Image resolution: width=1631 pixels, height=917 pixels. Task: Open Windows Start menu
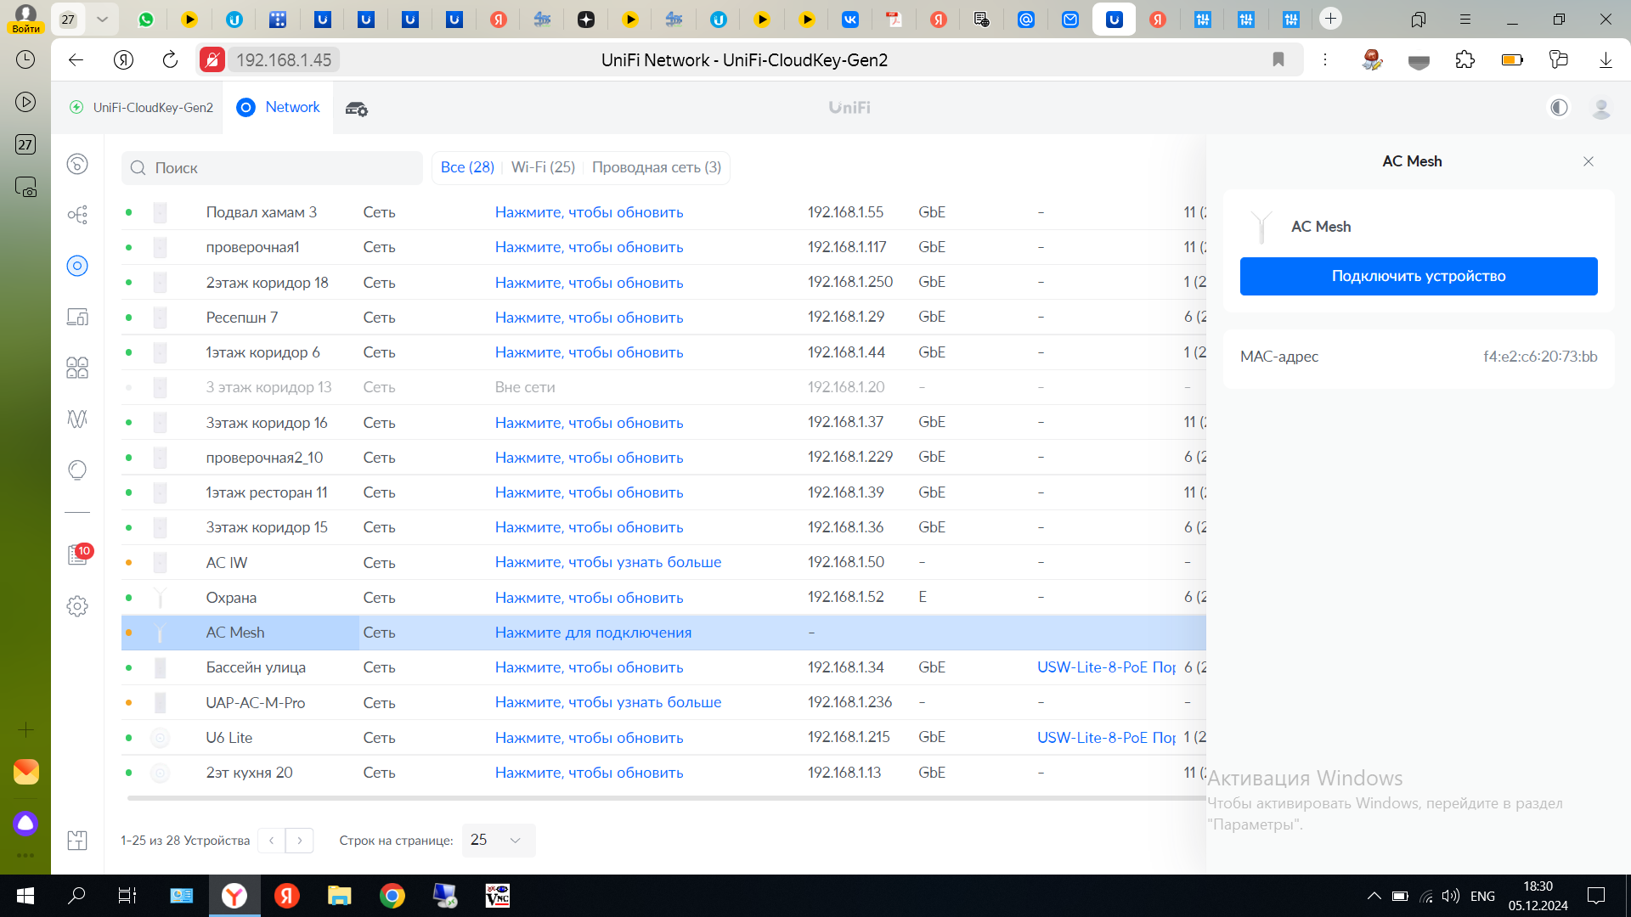pyautogui.click(x=25, y=896)
